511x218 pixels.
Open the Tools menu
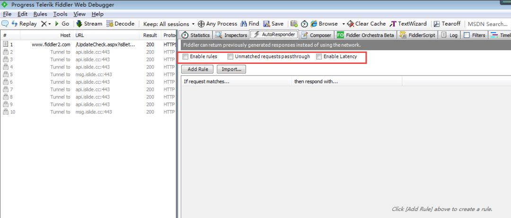coord(60,14)
